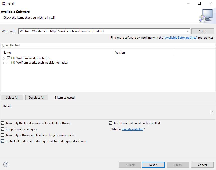Enable Show only software applicable to target environment
The image size is (216, 170).
[2, 135]
